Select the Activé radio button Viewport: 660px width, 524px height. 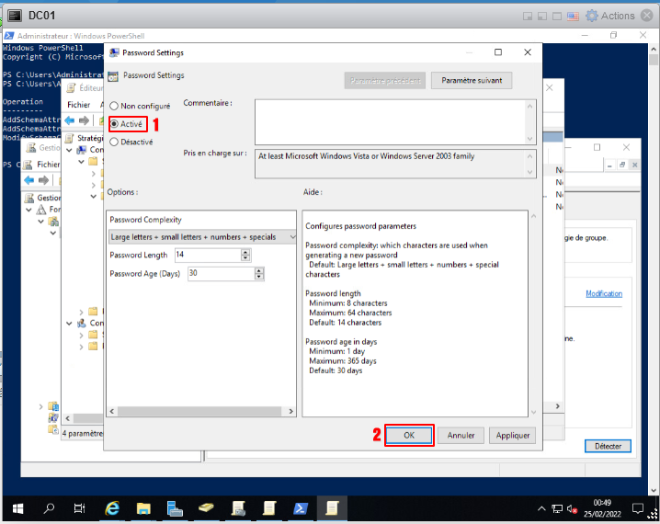point(115,123)
